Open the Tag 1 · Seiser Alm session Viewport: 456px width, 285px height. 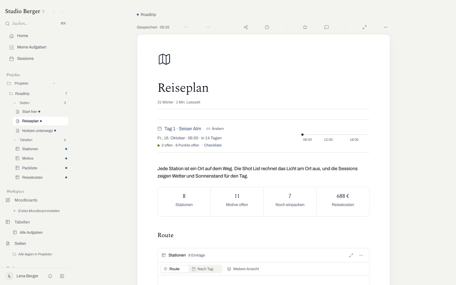(x=183, y=129)
